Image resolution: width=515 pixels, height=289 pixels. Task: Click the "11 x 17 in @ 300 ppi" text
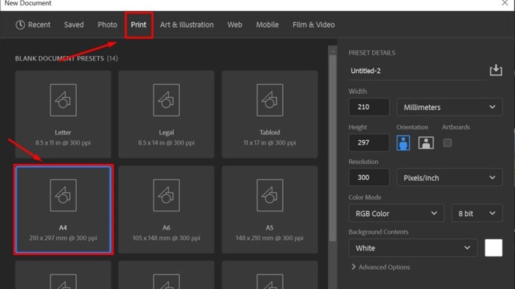pos(270,142)
